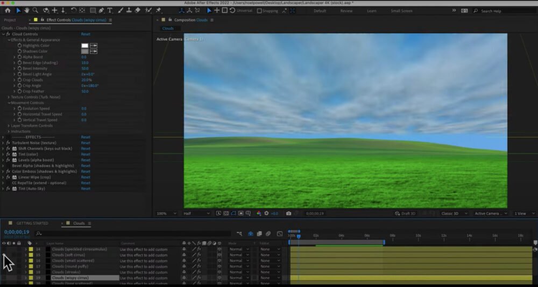Reset the Cloud Controls effect
This screenshot has width=538, height=287.
tap(86, 34)
